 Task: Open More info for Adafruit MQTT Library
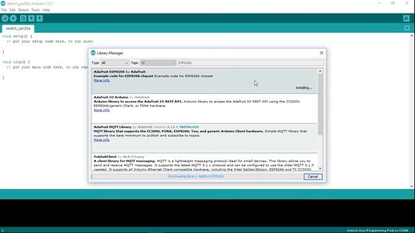point(102,140)
